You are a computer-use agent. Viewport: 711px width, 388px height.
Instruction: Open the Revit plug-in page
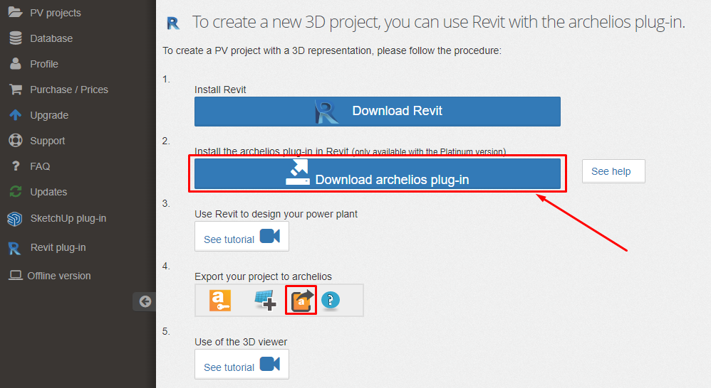click(58, 247)
